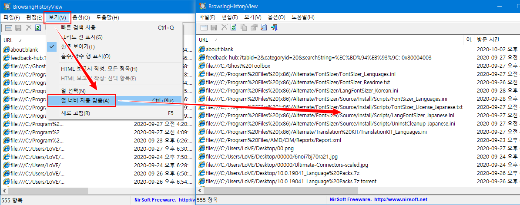The width and height of the screenshot is (520, 205).
Task: Click the gray Options icon in the right toolbar
Action: tap(254, 28)
